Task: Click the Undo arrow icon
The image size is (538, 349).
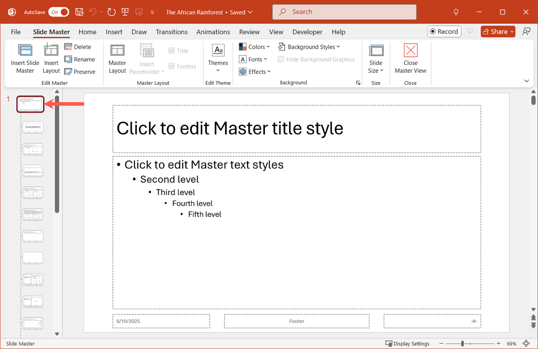Action: [93, 12]
